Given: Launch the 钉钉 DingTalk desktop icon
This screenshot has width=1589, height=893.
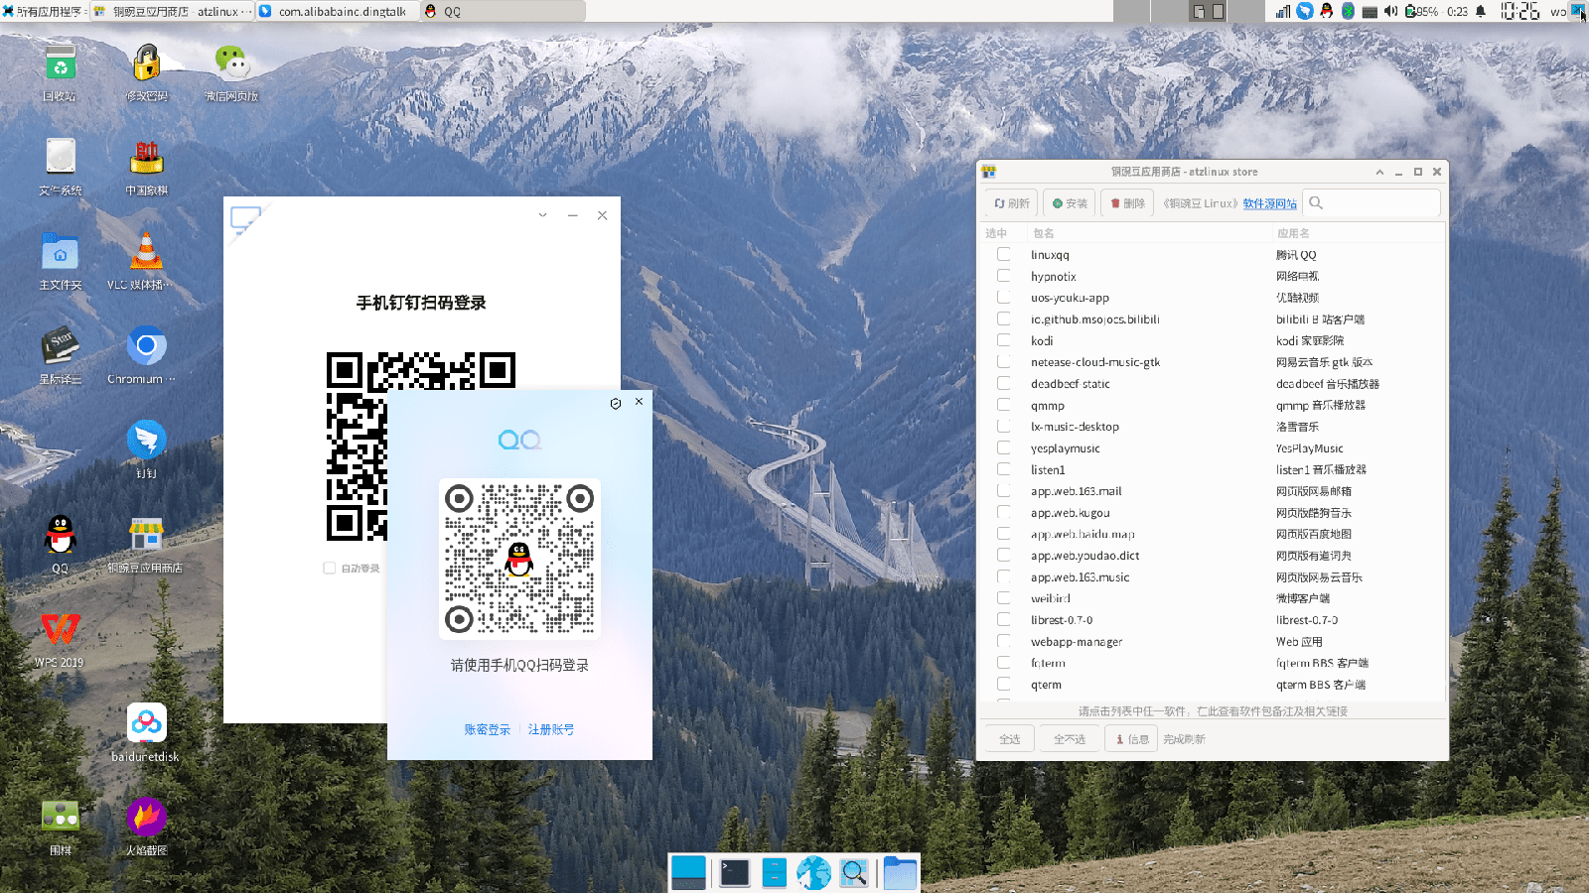Looking at the screenshot, I should point(146,440).
